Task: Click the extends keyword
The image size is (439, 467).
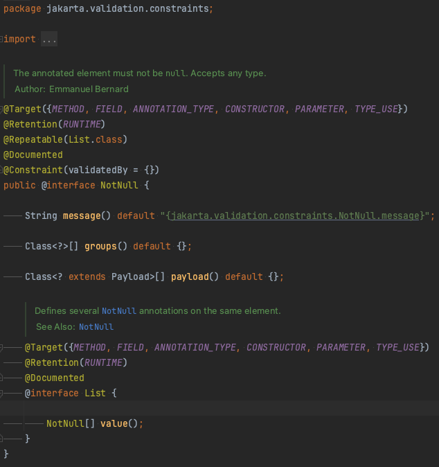Action: pyautogui.click(x=87, y=276)
